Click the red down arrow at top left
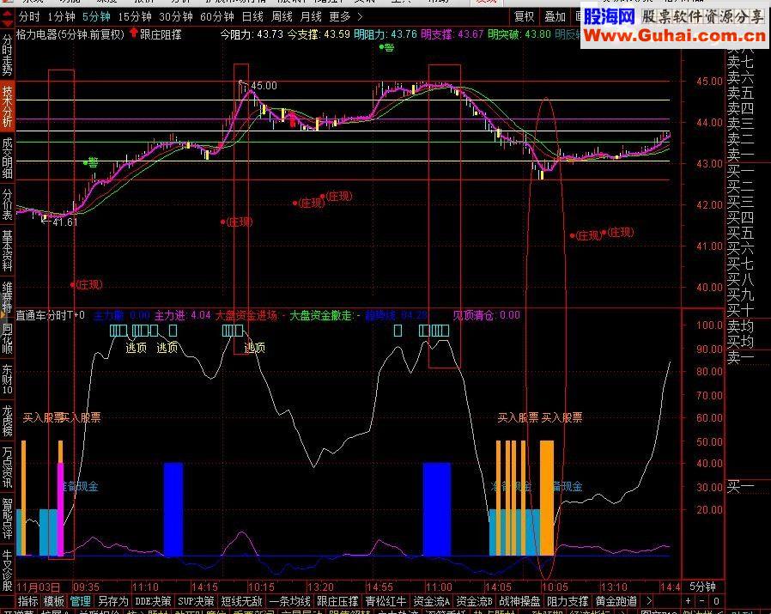Screen dimensions: 771x614 pos(7,22)
